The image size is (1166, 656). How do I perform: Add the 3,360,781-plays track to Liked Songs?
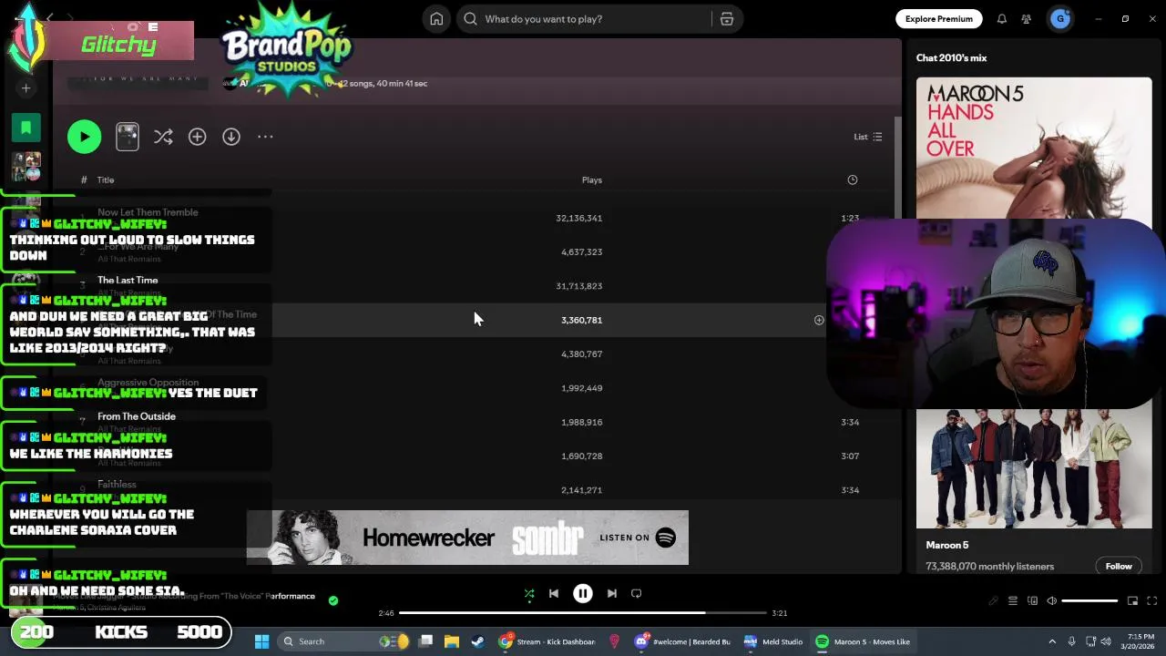819,321
